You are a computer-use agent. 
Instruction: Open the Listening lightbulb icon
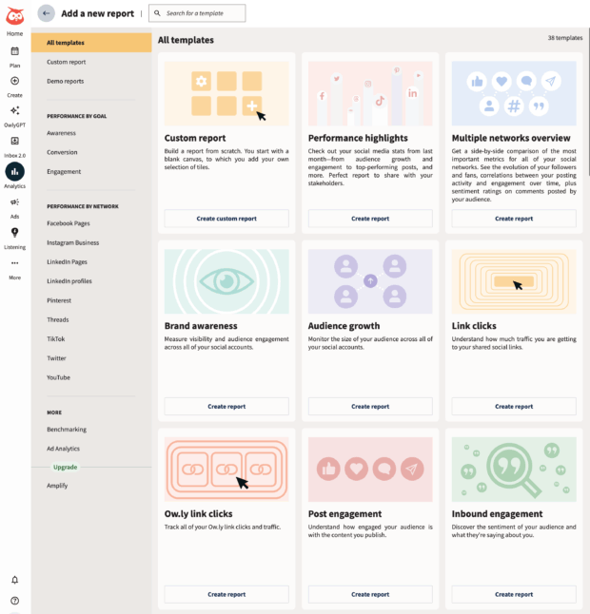click(x=15, y=233)
